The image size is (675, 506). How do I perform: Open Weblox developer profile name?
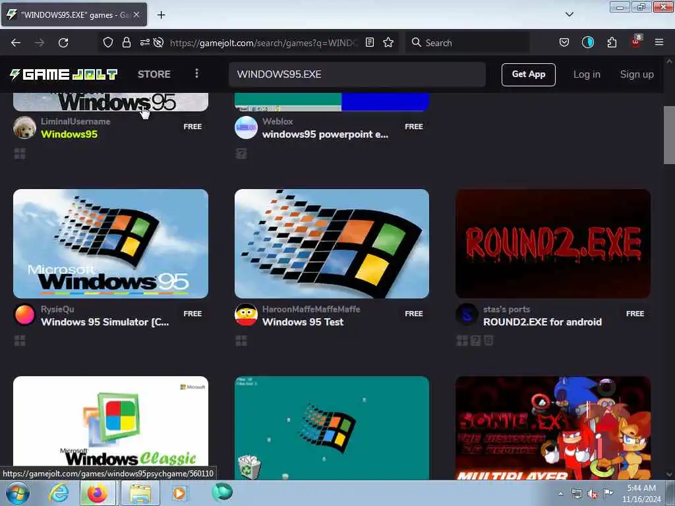point(278,122)
